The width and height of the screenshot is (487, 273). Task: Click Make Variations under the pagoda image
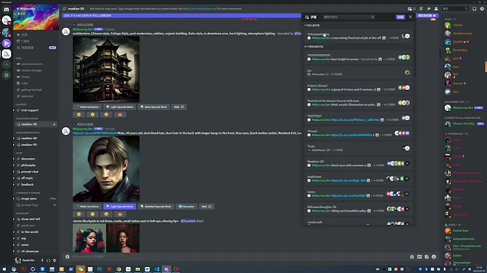point(87,107)
